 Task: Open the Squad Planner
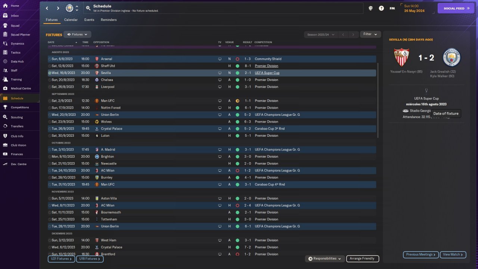pos(20,35)
